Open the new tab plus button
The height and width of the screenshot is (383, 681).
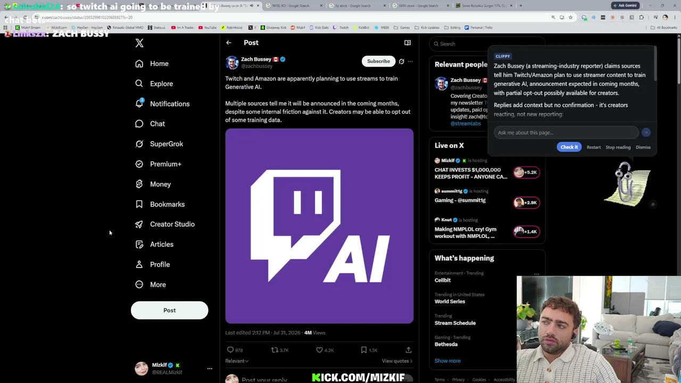click(x=520, y=6)
